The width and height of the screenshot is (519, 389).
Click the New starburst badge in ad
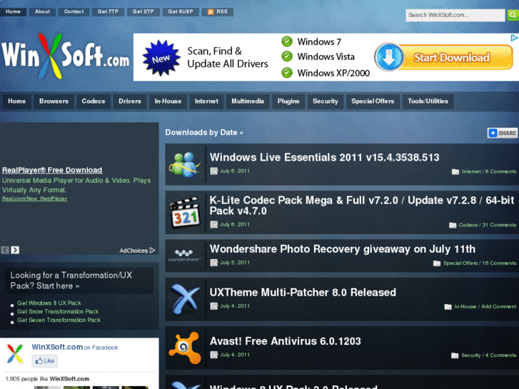coord(161,59)
